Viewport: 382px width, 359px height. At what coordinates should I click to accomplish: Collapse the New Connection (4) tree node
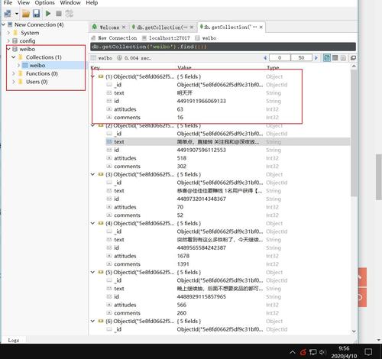click(4, 24)
